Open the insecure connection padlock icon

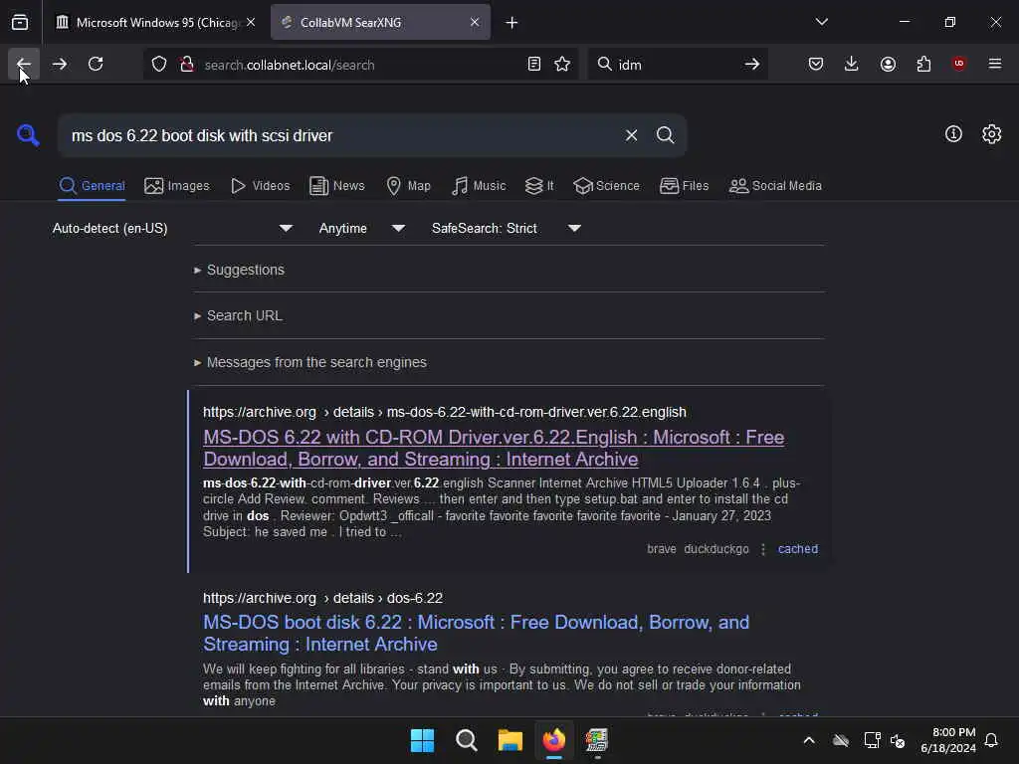click(187, 65)
